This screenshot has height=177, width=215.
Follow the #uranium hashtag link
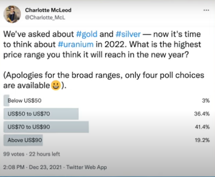point(76,44)
